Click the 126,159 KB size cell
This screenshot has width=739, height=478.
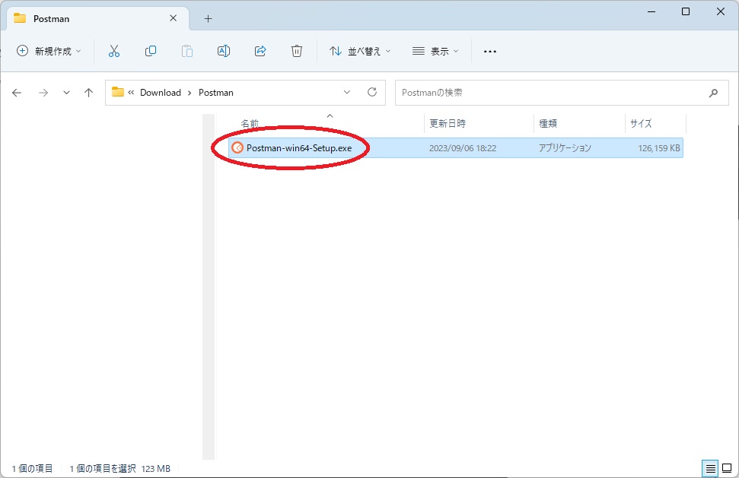click(x=659, y=148)
